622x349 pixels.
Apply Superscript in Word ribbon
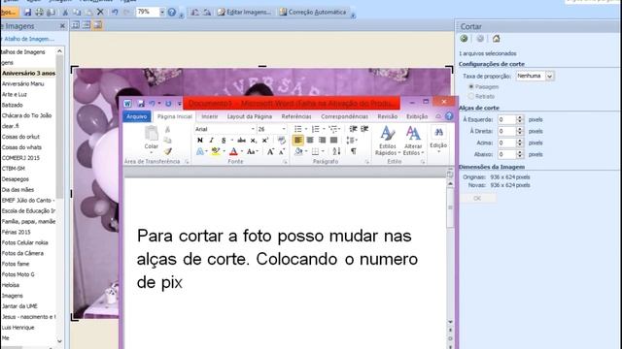pyautogui.click(x=265, y=140)
